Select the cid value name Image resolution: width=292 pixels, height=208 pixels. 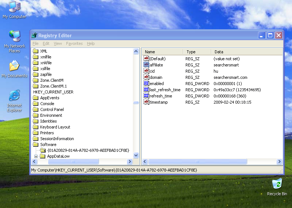[x=152, y=71]
